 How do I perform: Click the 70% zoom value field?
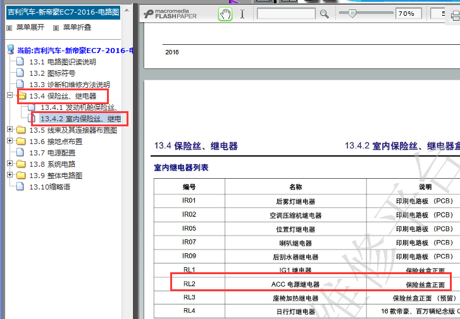(x=408, y=13)
